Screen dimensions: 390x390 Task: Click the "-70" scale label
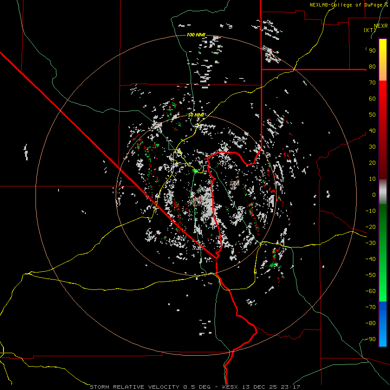click(x=370, y=307)
